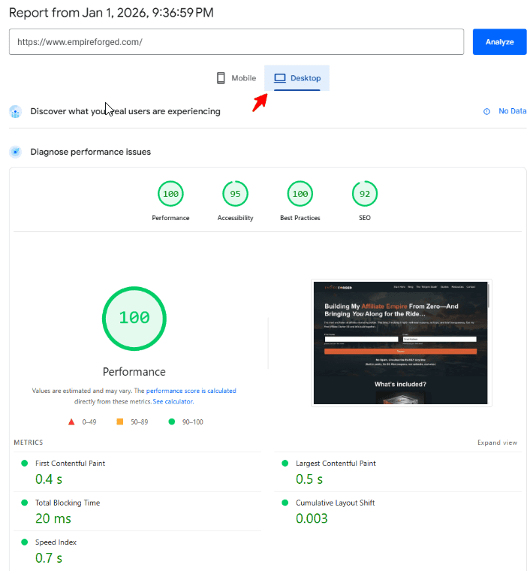Click the Performance 100 score gauge at top
This screenshot has height=571, width=530.
point(170,193)
